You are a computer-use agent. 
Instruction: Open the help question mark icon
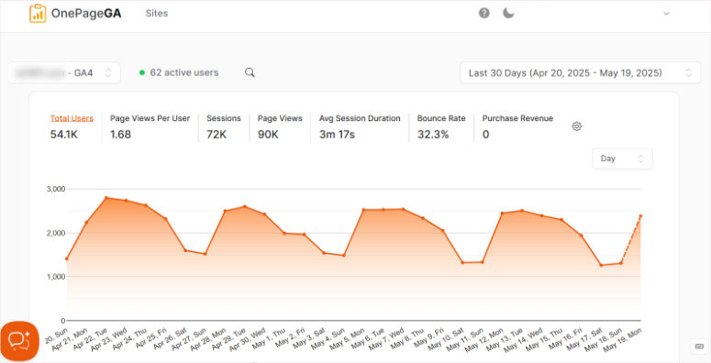[483, 13]
